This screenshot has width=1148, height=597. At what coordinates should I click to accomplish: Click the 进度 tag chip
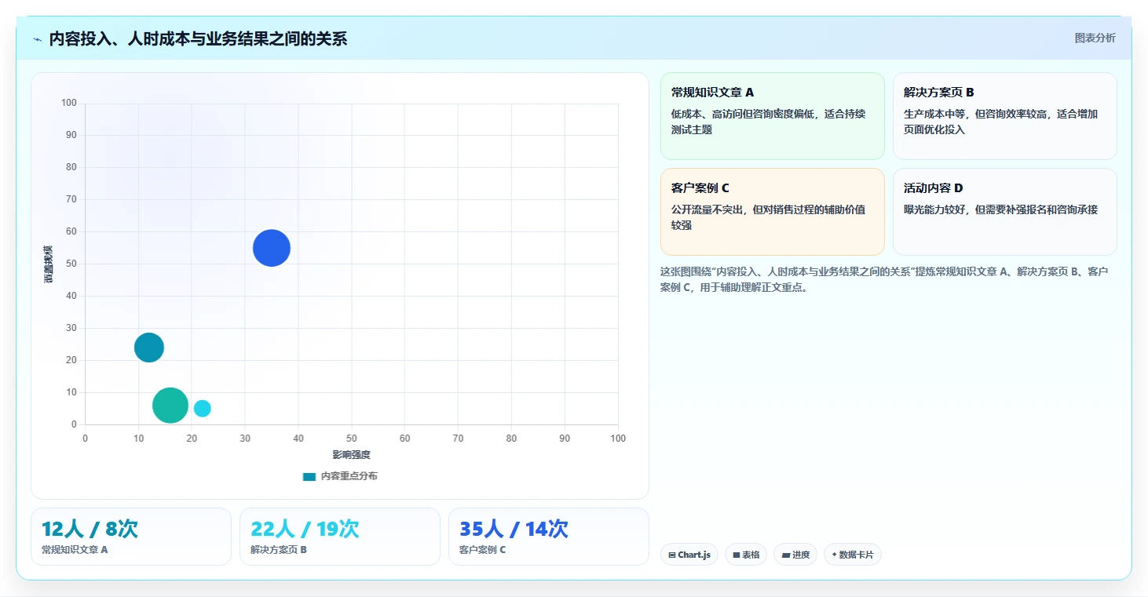[x=795, y=555]
